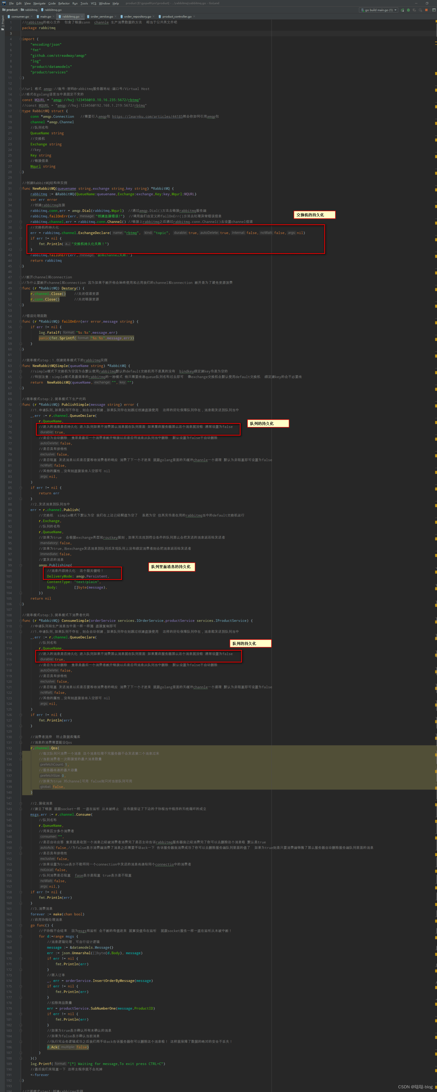Fold the ConsumeSimple function
The width and height of the screenshot is (437, 1092).
pos(20,621)
